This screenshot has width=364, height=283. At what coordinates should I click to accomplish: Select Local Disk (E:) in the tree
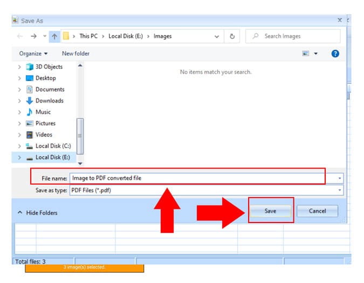tap(52, 157)
